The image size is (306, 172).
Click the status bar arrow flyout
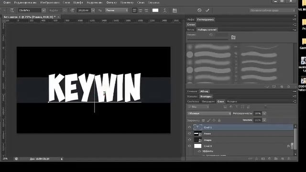62,159
